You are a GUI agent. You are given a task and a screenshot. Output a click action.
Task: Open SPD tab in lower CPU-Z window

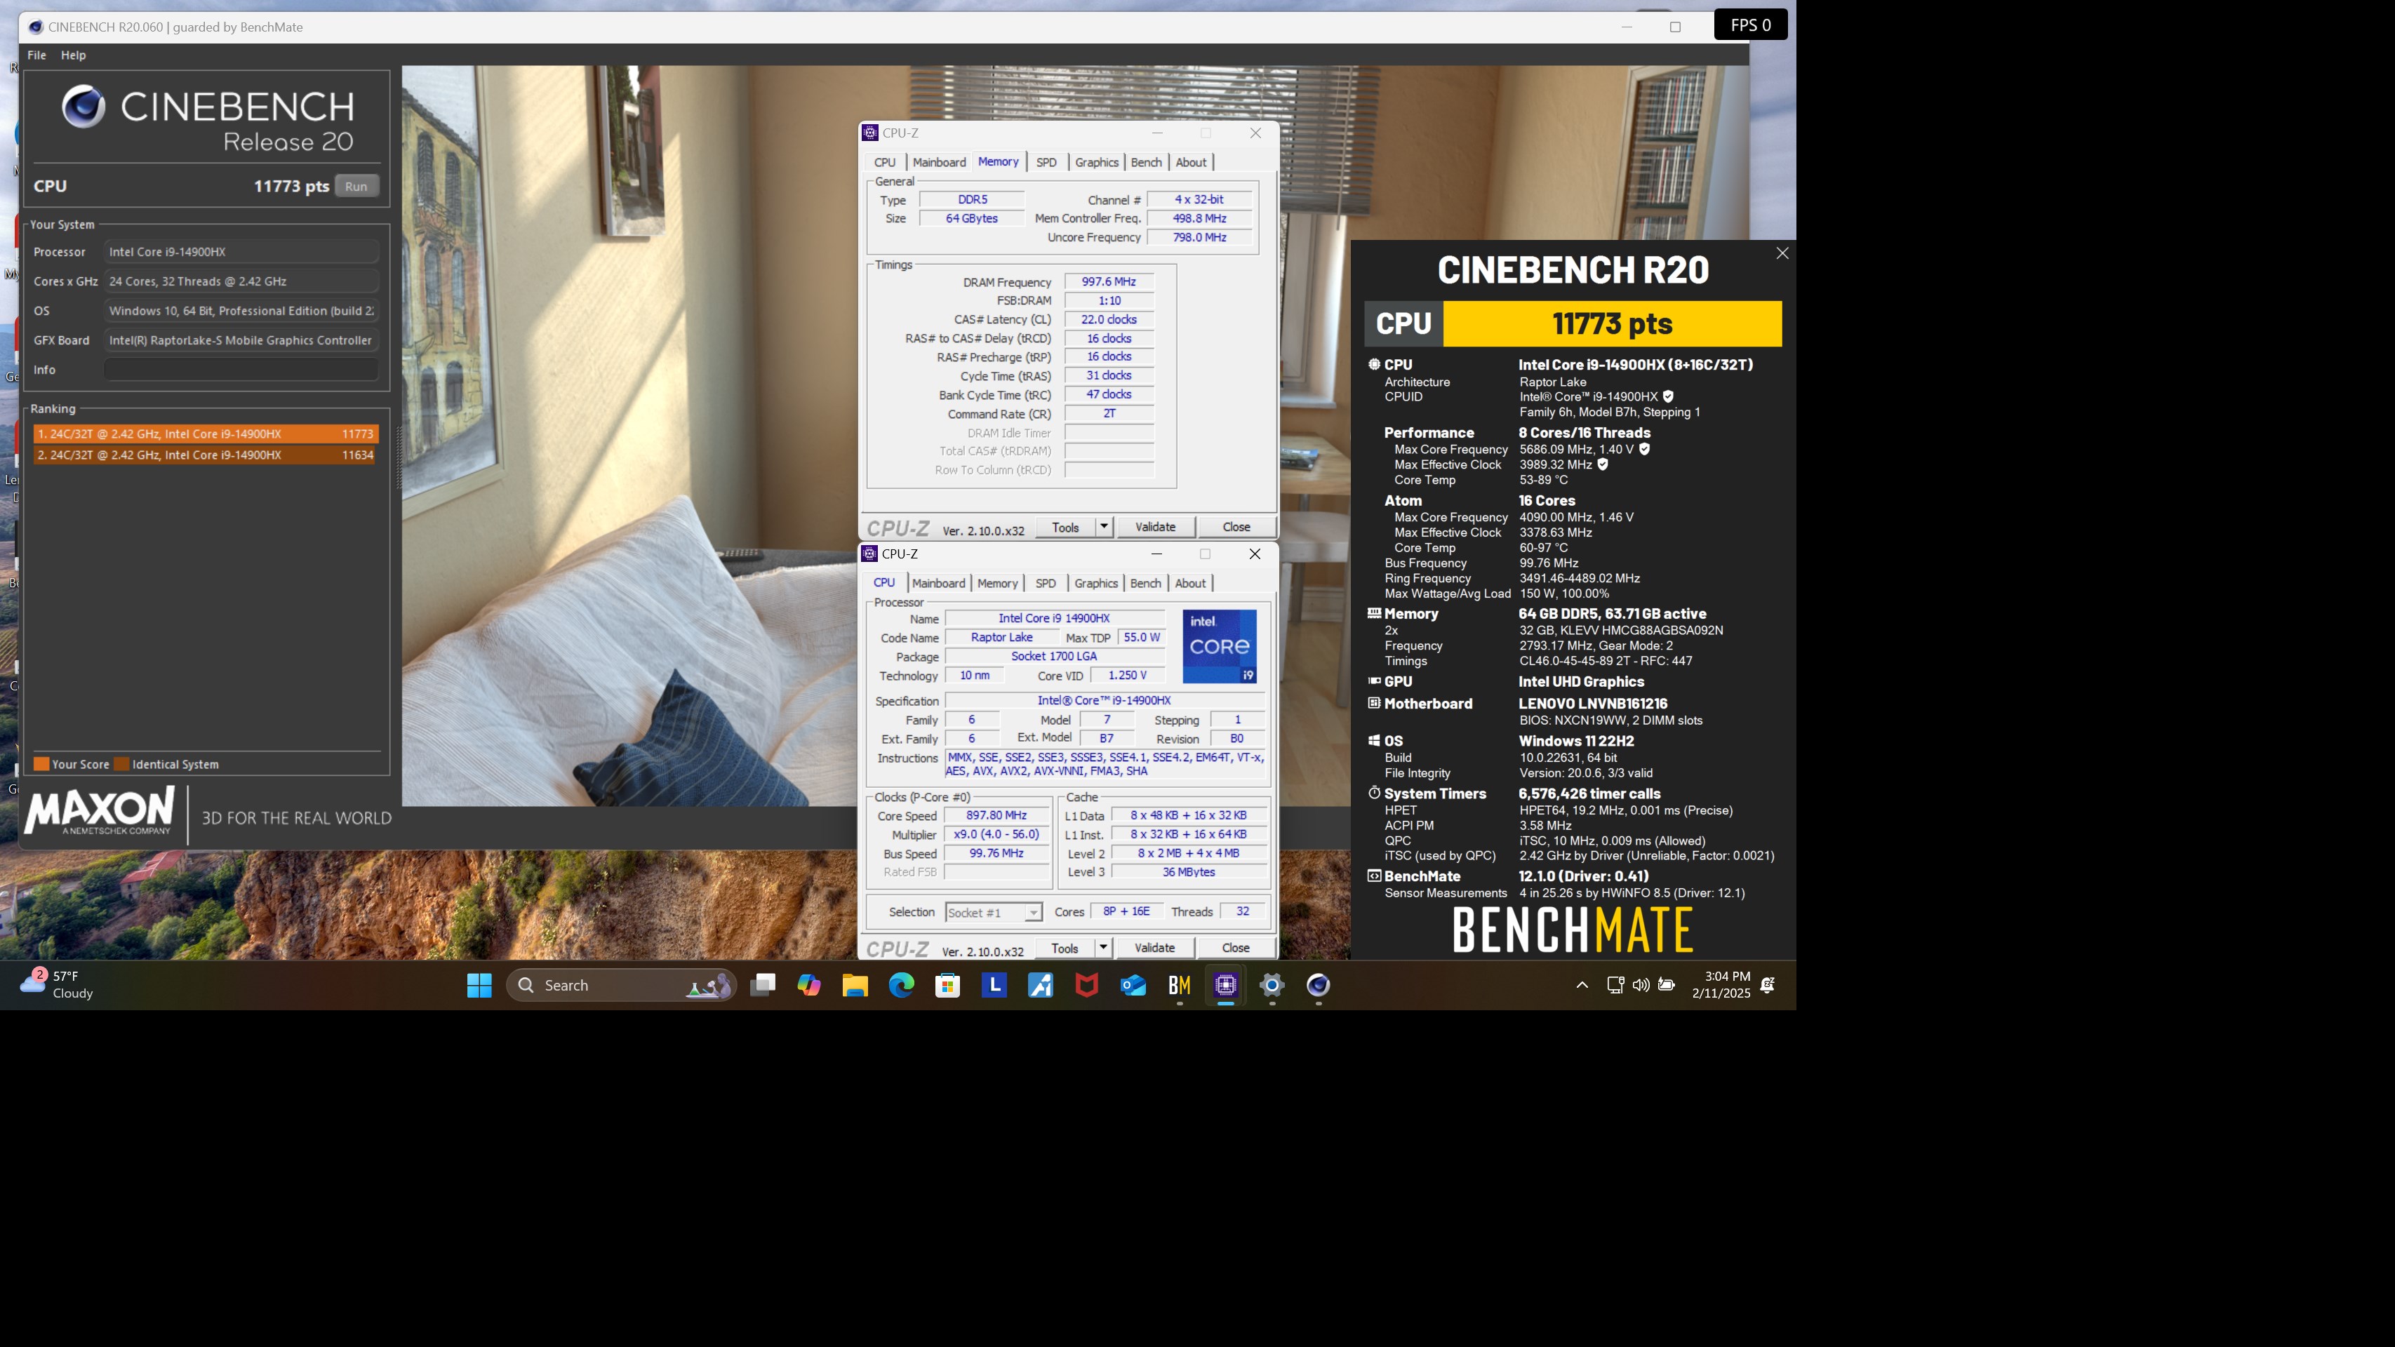click(1046, 584)
